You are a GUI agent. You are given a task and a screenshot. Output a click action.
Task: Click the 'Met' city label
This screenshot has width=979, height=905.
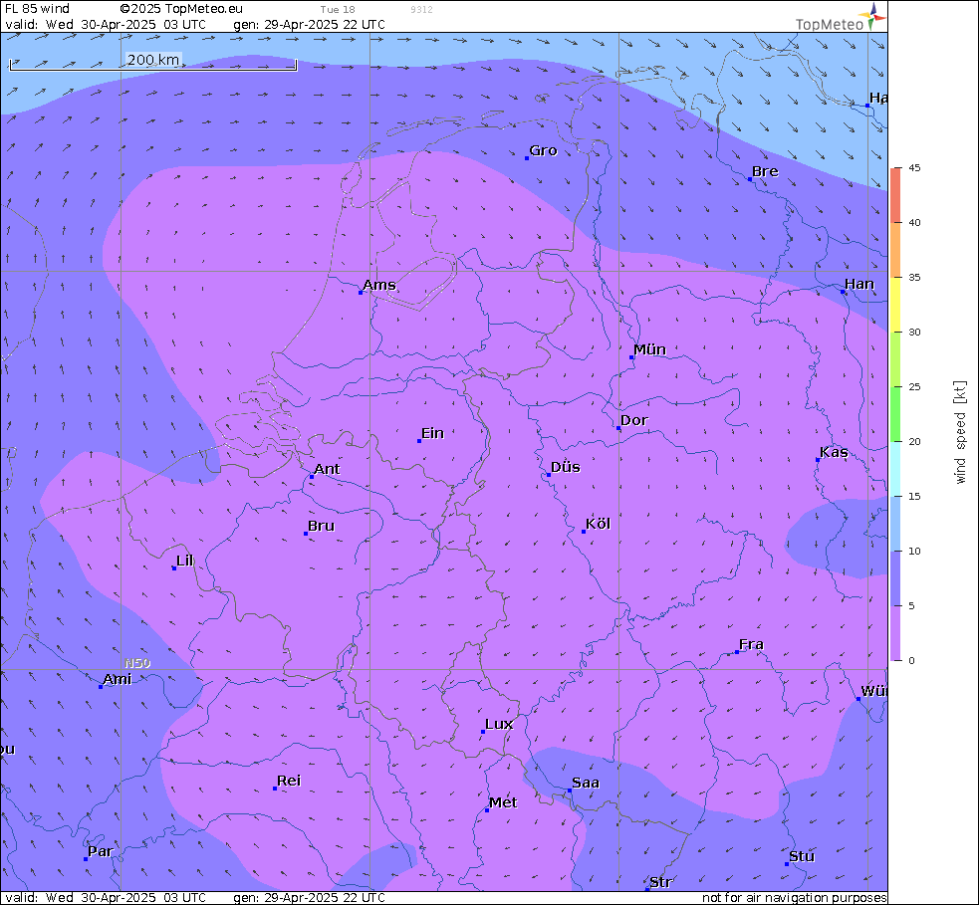pyautogui.click(x=503, y=802)
